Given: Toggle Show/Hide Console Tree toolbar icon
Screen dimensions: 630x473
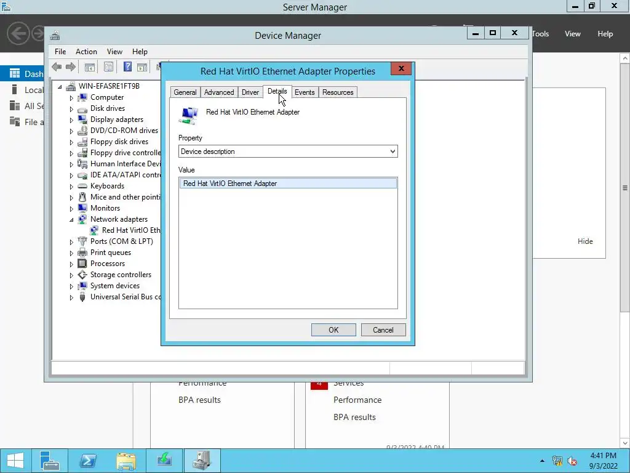Looking at the screenshot, I should point(90,67).
